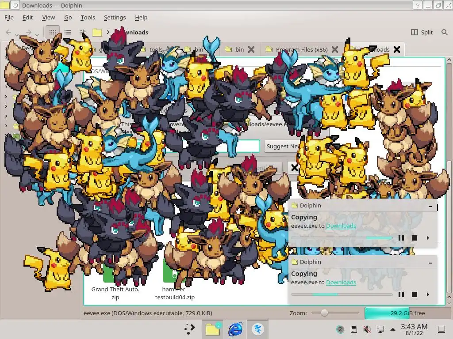
Task: Toggle the Split view button
Action: [422, 32]
